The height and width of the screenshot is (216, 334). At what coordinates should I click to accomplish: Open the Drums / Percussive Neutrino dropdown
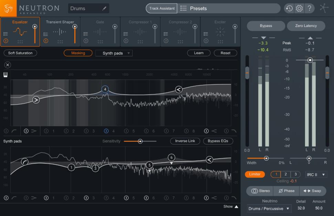pyautogui.click(x=269, y=208)
